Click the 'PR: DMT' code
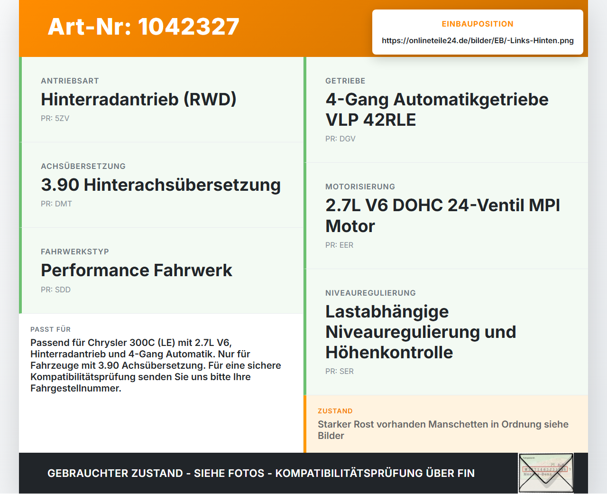The image size is (607, 494). pyautogui.click(x=56, y=204)
